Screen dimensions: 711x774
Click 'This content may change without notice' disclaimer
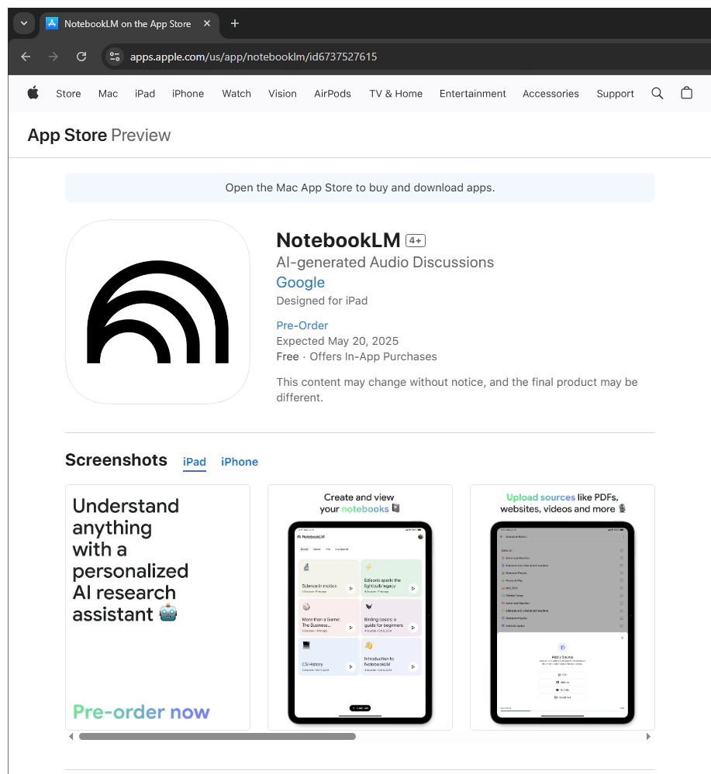pyautogui.click(x=457, y=390)
